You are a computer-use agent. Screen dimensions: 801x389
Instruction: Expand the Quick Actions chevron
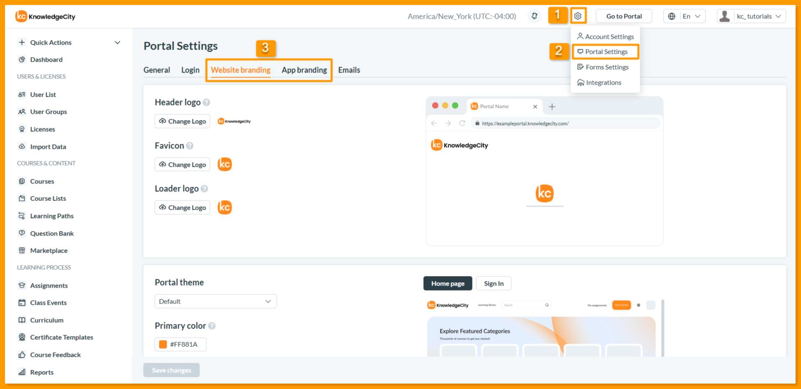pyautogui.click(x=117, y=43)
